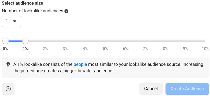Click the 2% mark on slider
The width and height of the screenshot is (210, 96).
pos(45,49)
